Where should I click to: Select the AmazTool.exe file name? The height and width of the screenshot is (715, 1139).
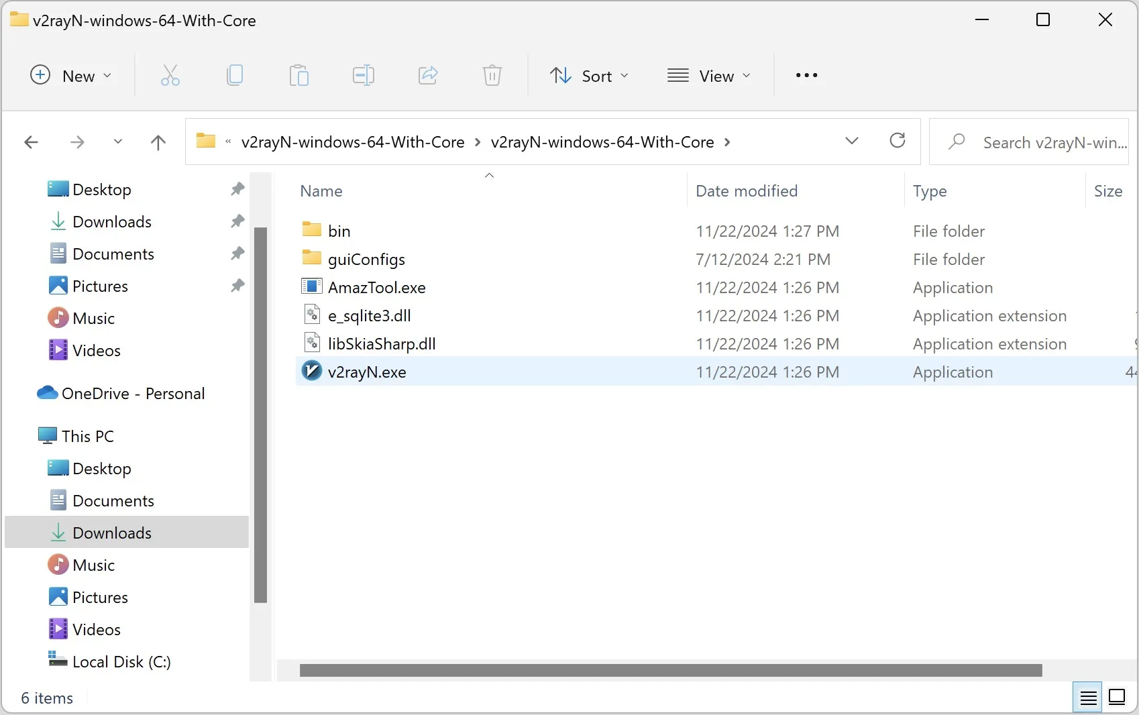tap(377, 287)
